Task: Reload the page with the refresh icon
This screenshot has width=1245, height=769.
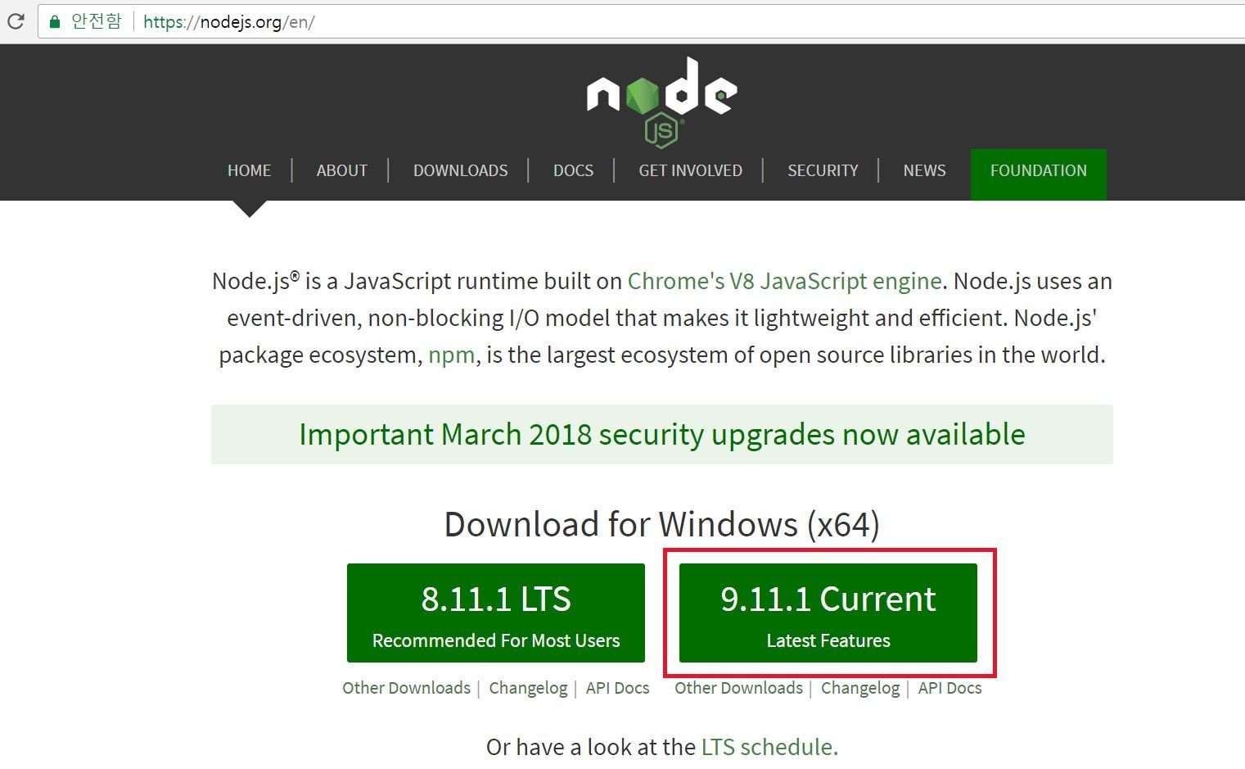Action: point(16,21)
